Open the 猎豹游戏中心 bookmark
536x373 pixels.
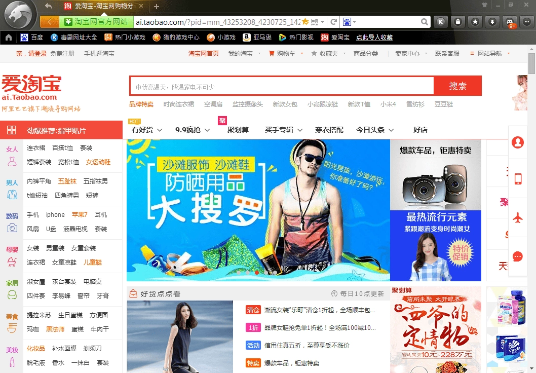coord(176,38)
